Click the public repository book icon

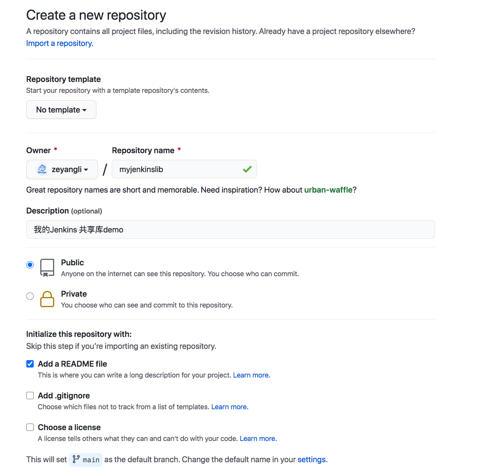47,268
